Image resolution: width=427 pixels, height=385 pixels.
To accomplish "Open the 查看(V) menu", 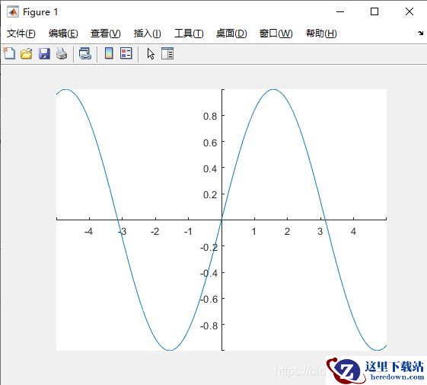I will pos(105,34).
